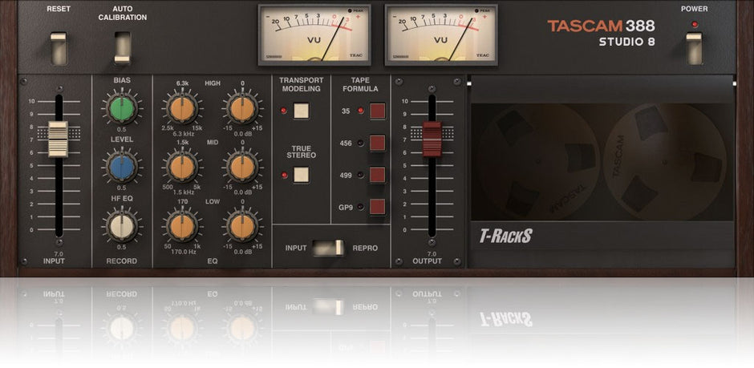Flip the RESET switch
754x368 pixels.
(x=59, y=48)
